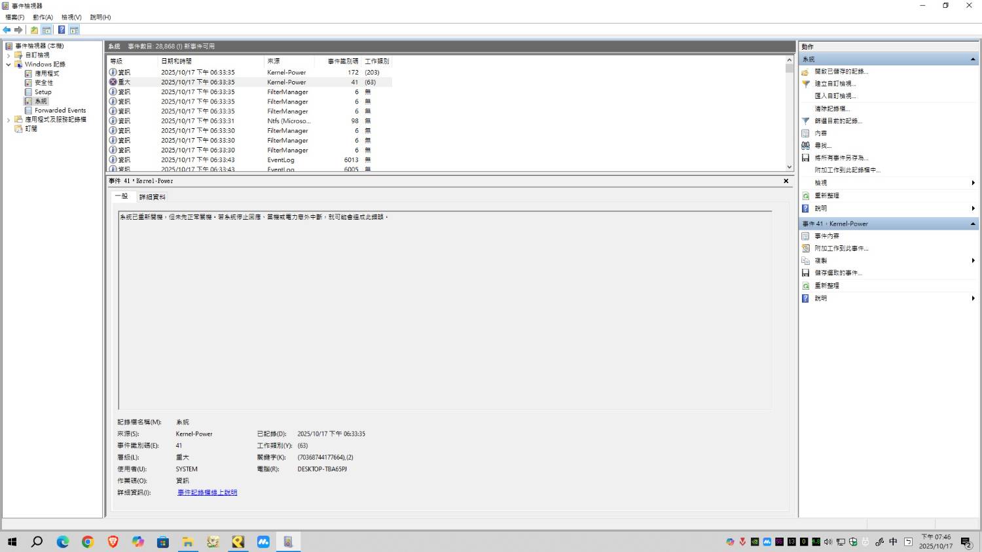Open Google Chrome from the taskbar
Screen dimensions: 982x552
click(x=88, y=542)
